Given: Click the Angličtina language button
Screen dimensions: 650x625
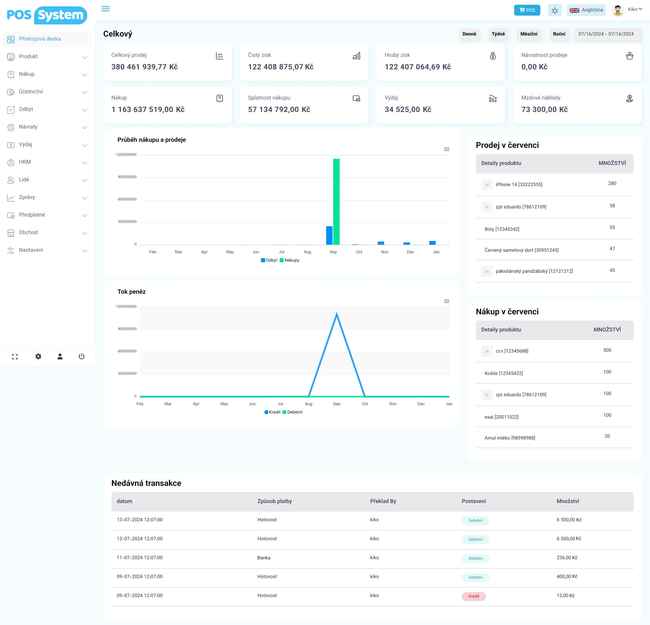Looking at the screenshot, I should pos(586,10).
